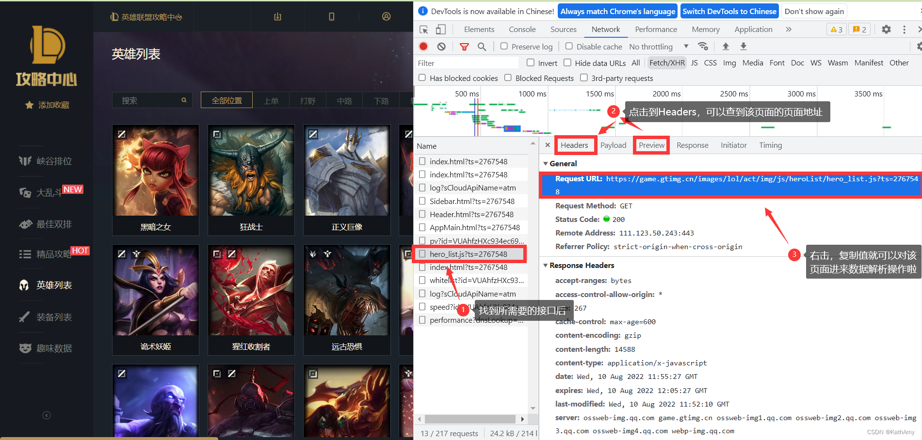The image size is (922, 440).
Task: Open network search magnifier icon
Action: 482,47
